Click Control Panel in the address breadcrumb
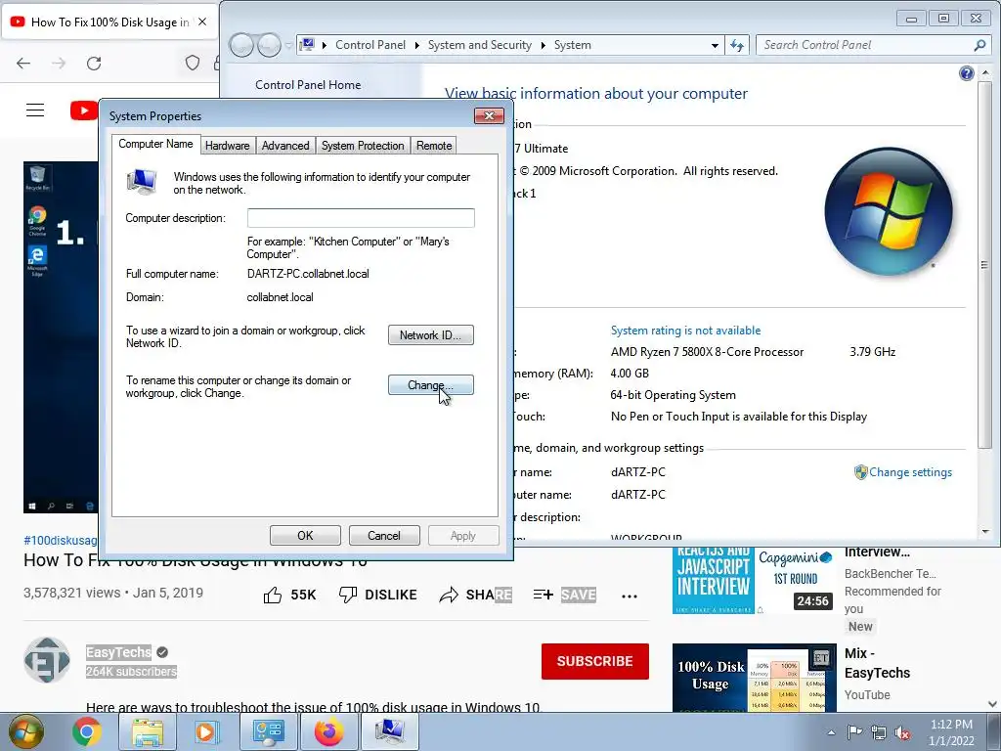Screen dimensions: 1001x751 (370, 45)
